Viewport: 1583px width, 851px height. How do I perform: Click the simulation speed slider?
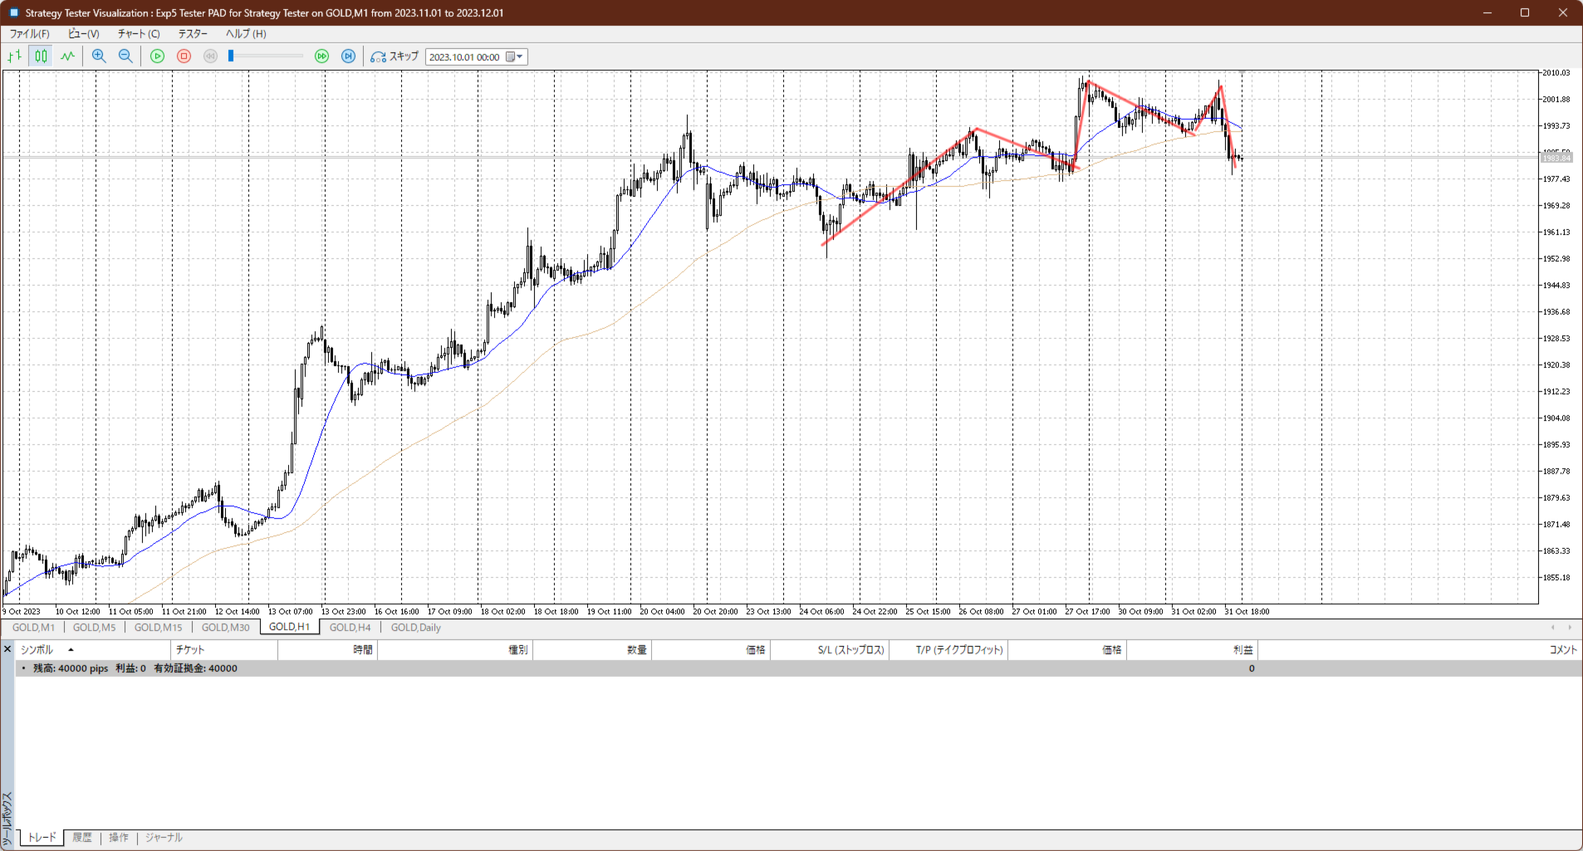click(x=266, y=56)
